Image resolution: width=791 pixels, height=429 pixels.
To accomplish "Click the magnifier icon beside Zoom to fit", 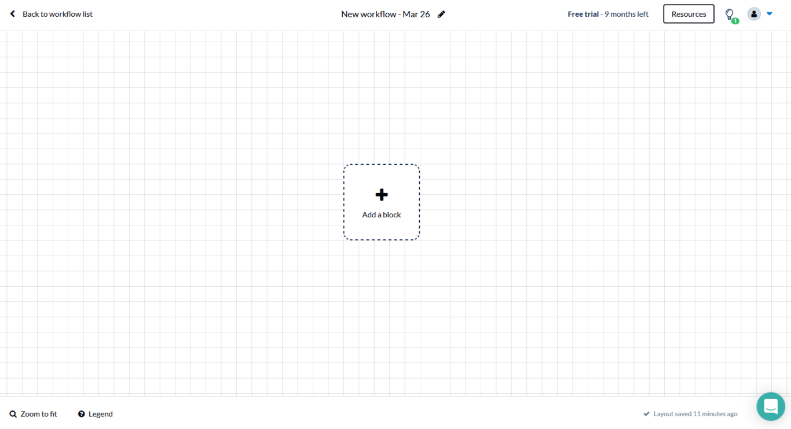I will (13, 414).
